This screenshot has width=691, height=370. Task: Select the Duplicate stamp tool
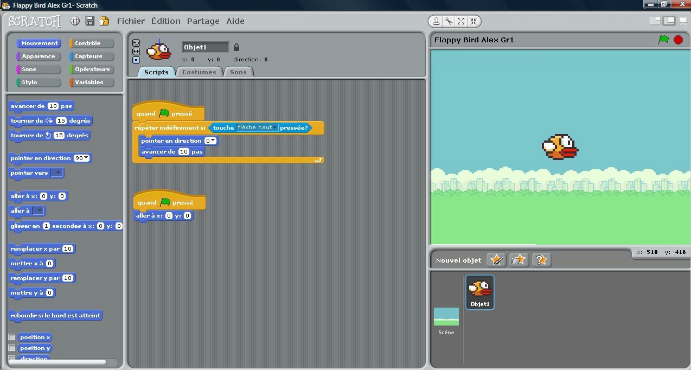(436, 21)
